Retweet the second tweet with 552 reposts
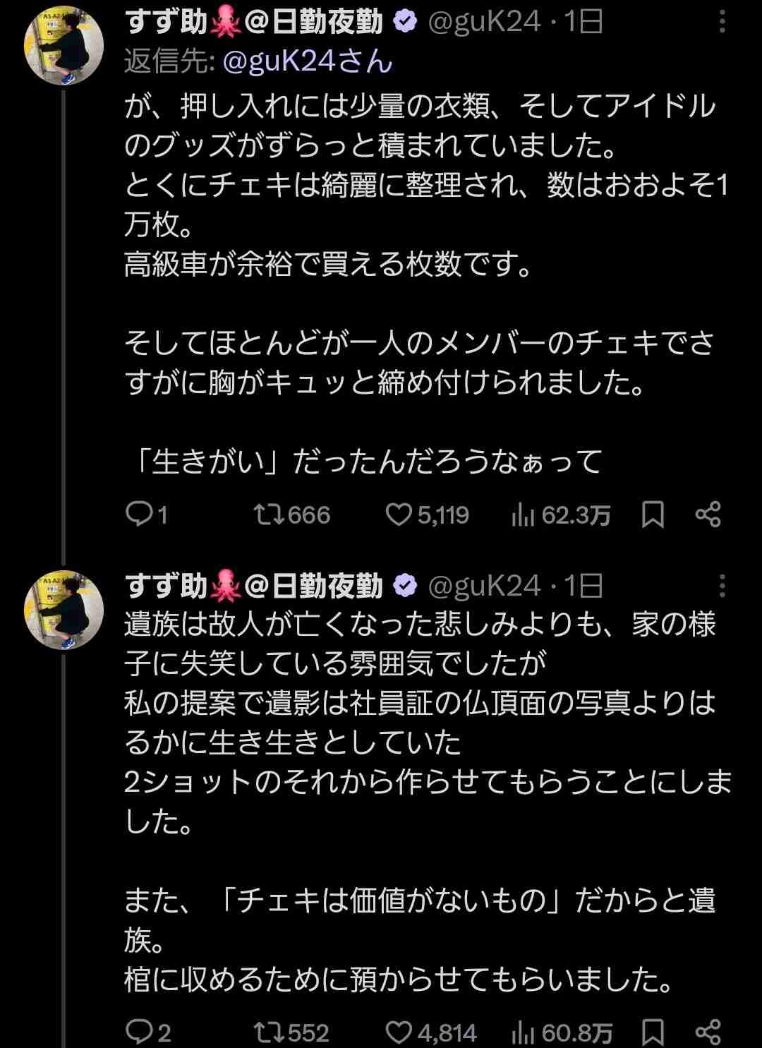Viewport: 762px width, 1048px height. (269, 1032)
